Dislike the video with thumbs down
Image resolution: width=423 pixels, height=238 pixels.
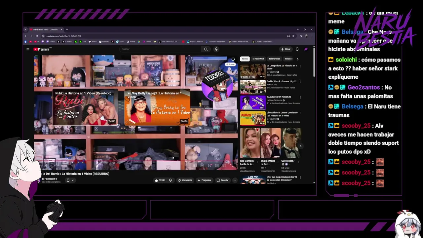click(x=171, y=180)
